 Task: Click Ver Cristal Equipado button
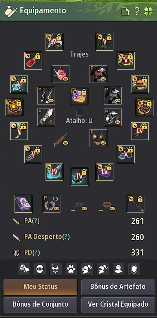click(118, 304)
